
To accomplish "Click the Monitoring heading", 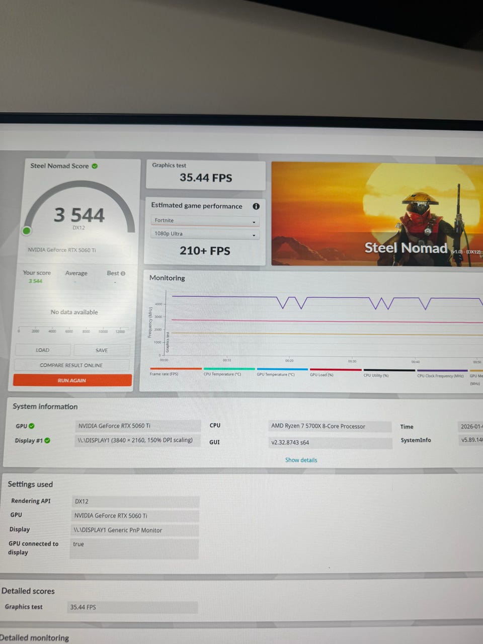I will point(167,278).
